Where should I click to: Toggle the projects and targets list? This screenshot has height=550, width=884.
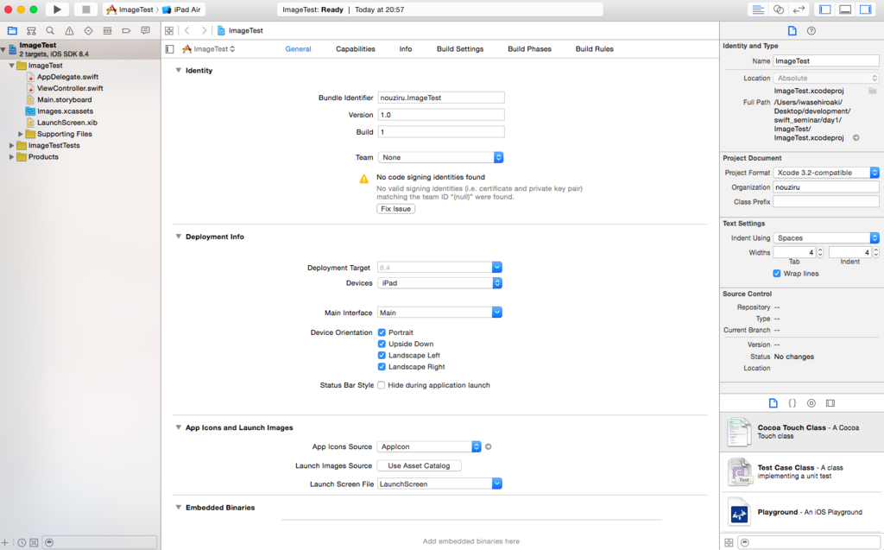pyautogui.click(x=170, y=49)
